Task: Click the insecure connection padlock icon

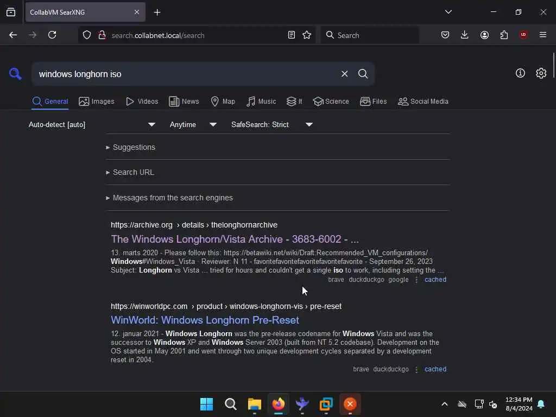Action: 102,35
